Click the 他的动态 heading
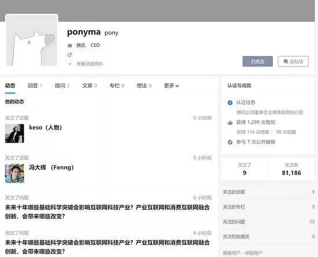The width and height of the screenshot is (318, 257). click(x=14, y=102)
